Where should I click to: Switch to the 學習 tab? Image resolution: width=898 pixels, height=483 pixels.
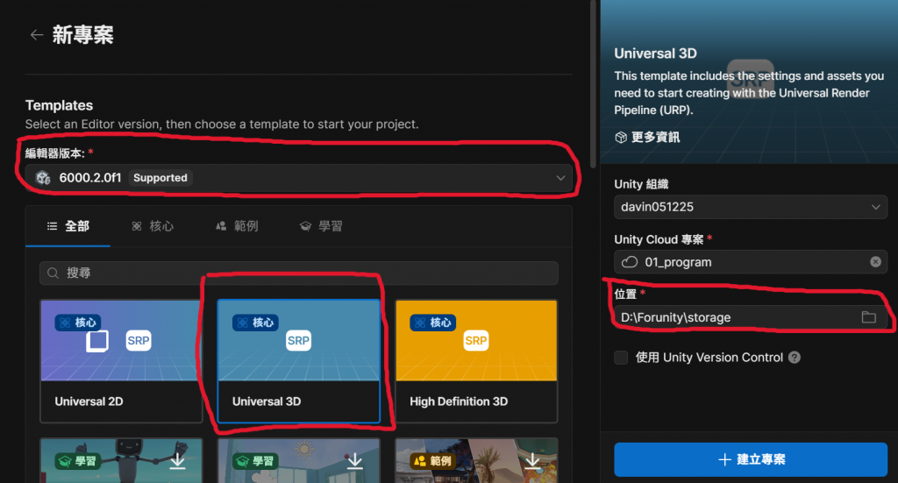pos(321,226)
